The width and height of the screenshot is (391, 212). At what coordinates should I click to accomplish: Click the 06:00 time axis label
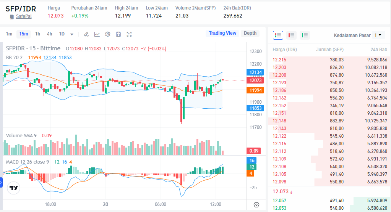[x=161, y=204]
